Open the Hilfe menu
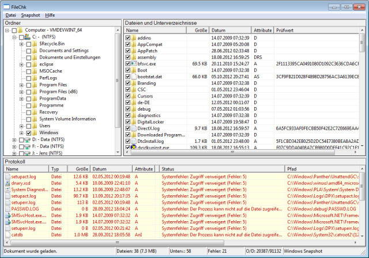Screen dimensions: 369x258 [50, 16]
